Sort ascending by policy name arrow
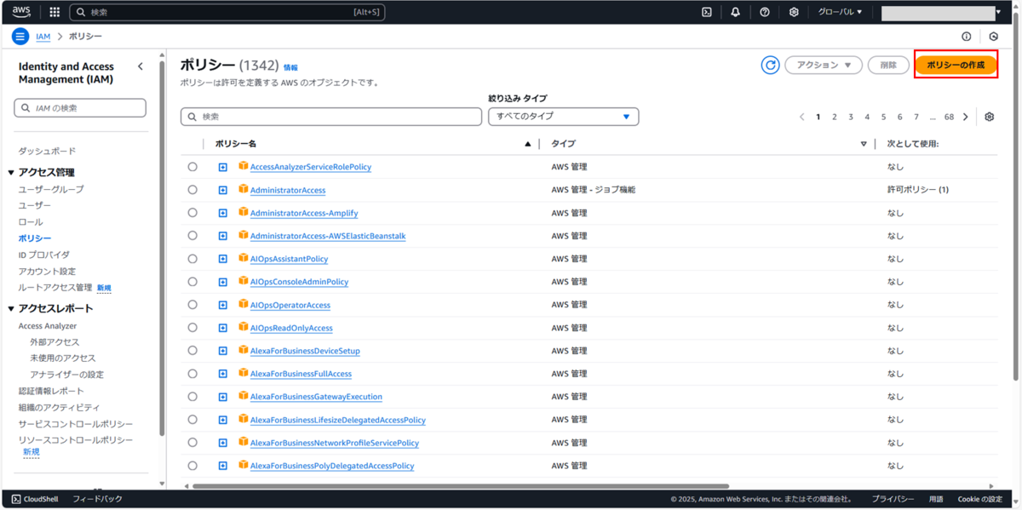The height and width of the screenshot is (510, 1022). [x=528, y=144]
